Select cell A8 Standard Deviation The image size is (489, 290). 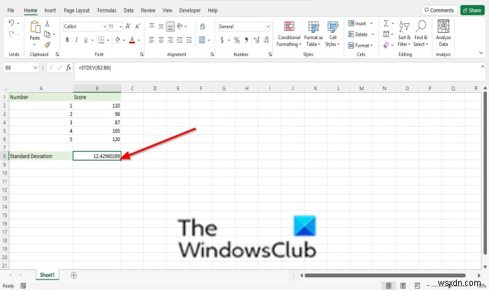(41, 156)
